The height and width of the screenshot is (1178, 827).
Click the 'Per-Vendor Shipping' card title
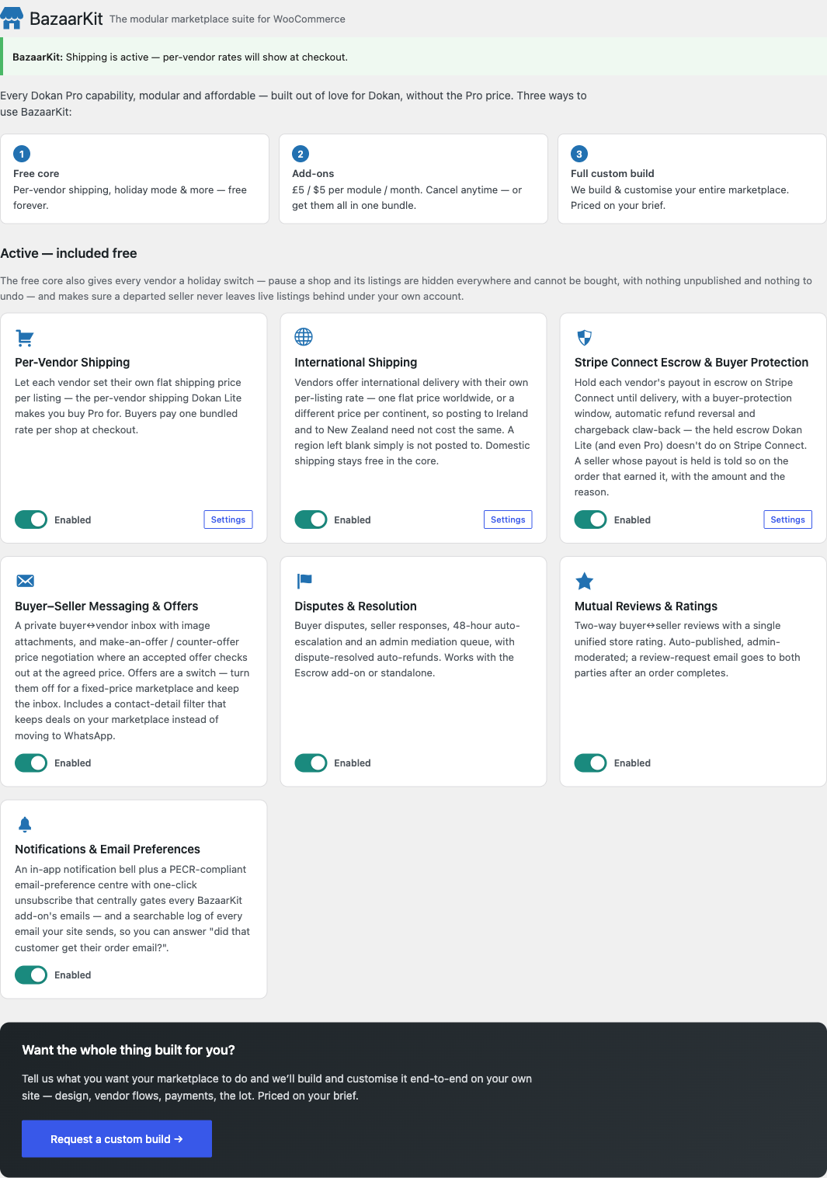click(72, 362)
